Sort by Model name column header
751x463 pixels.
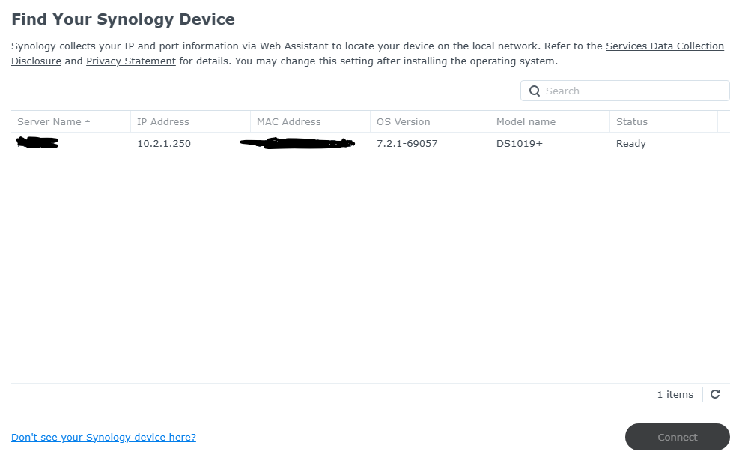point(550,121)
